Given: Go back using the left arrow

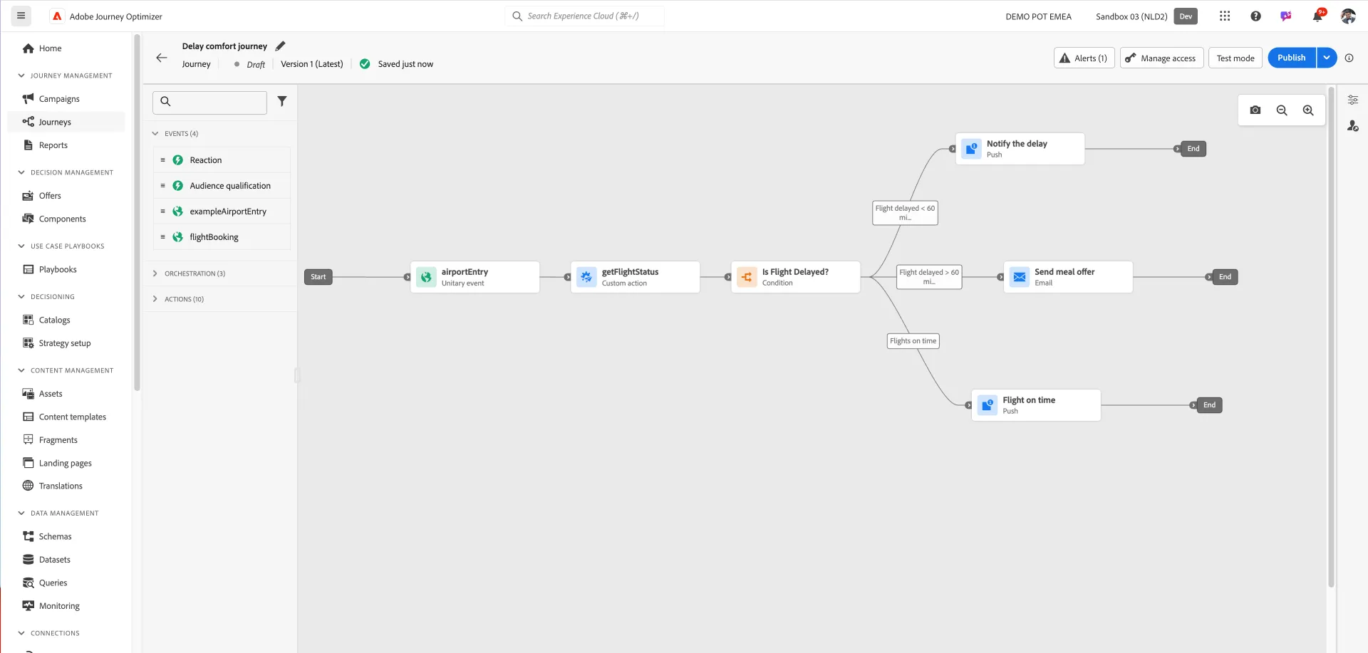Looking at the screenshot, I should [x=162, y=58].
